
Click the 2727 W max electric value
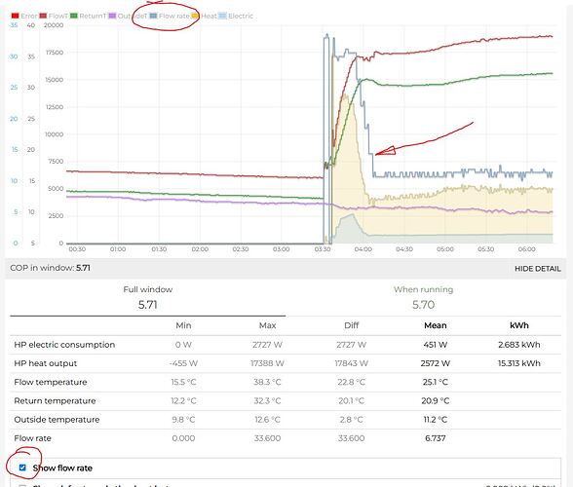pyautogui.click(x=267, y=345)
